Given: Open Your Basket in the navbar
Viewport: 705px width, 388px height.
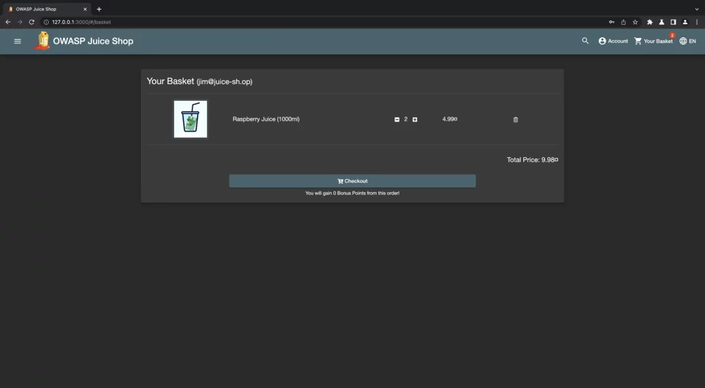Looking at the screenshot, I should point(653,41).
